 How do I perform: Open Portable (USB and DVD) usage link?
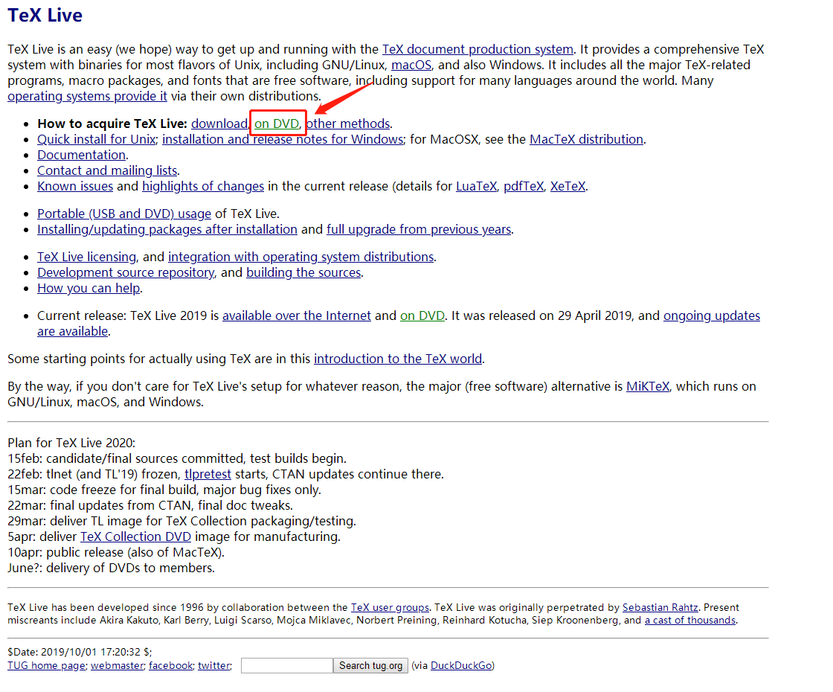click(124, 214)
